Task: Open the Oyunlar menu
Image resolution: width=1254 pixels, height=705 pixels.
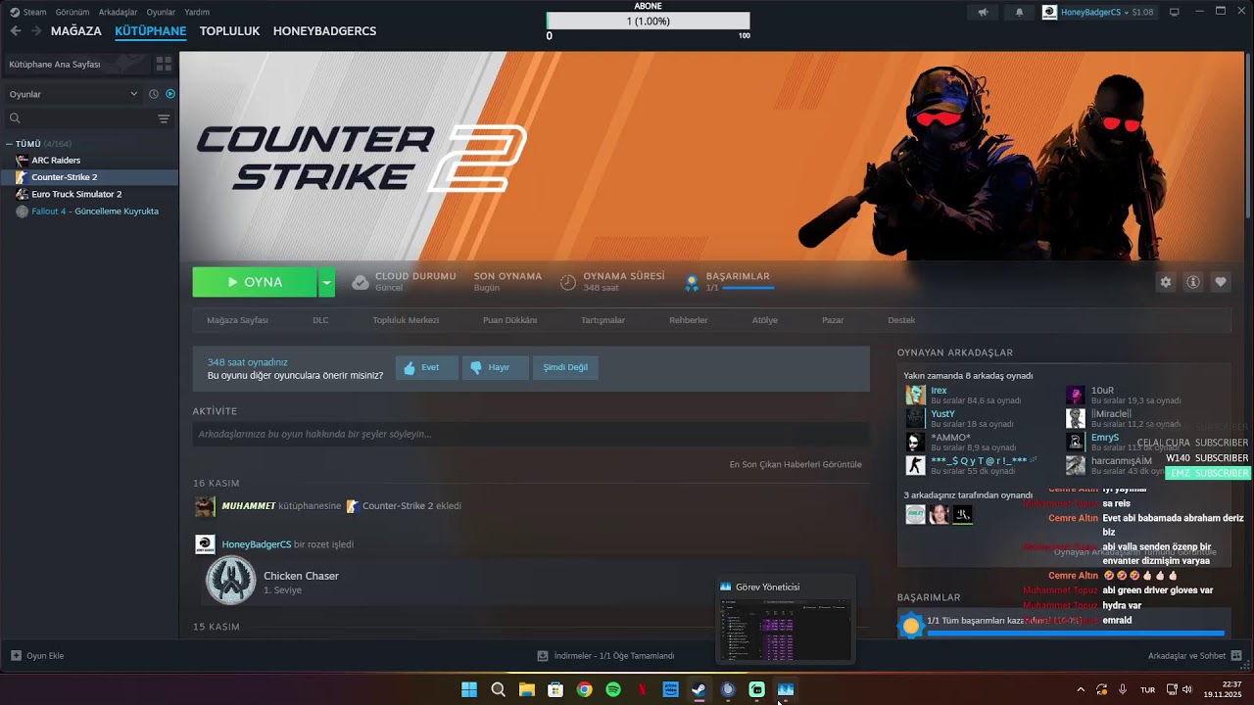Action: [161, 12]
